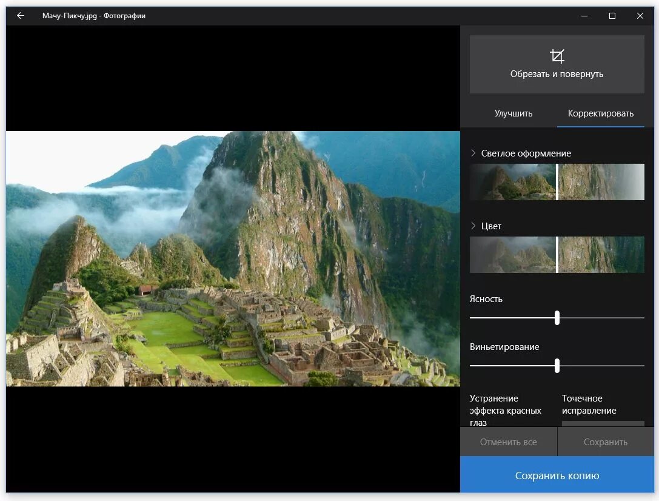This screenshot has height=501, width=659.
Task: Maximize the Фотографии window
Action: 612,16
